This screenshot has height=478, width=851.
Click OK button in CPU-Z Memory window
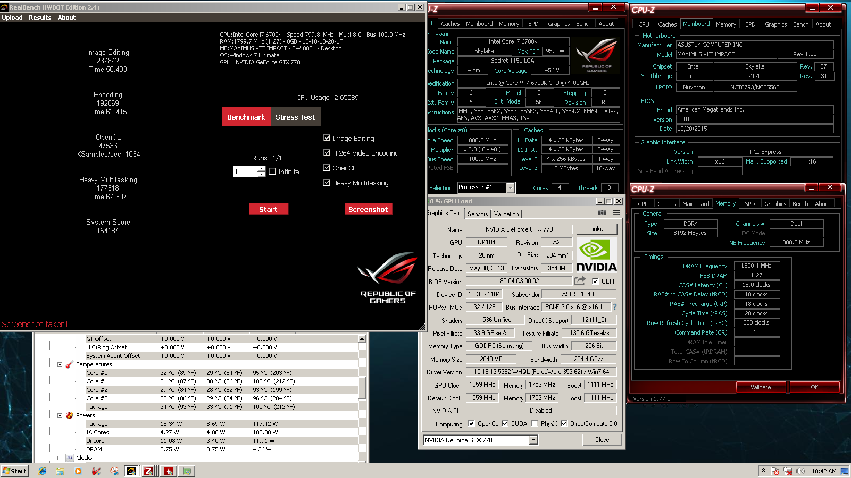(814, 387)
